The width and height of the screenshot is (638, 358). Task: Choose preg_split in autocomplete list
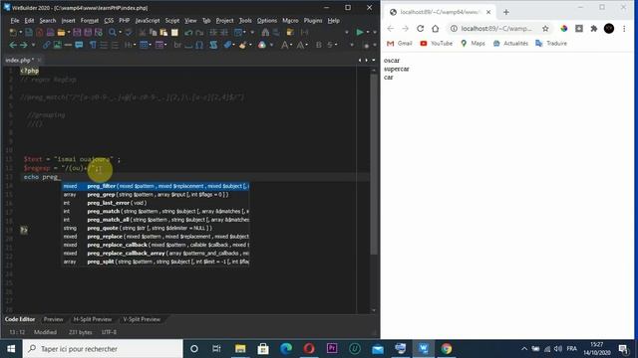pyautogui.click(x=156, y=262)
